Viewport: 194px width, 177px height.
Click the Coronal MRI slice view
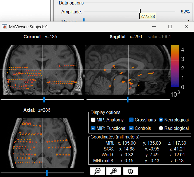click(x=42, y=70)
